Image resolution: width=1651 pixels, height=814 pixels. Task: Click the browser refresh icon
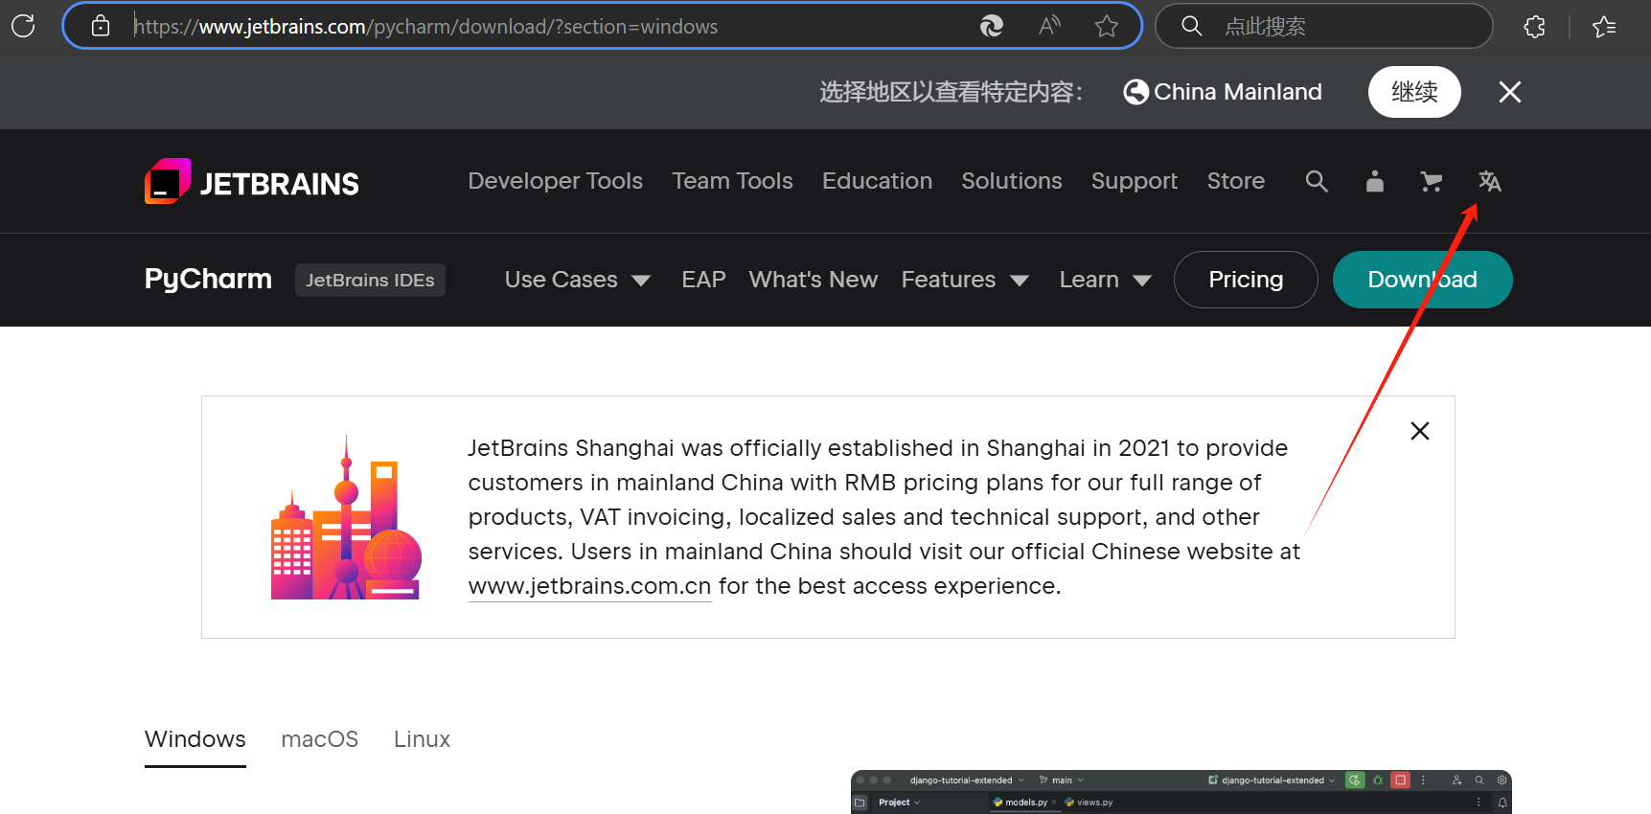(23, 26)
